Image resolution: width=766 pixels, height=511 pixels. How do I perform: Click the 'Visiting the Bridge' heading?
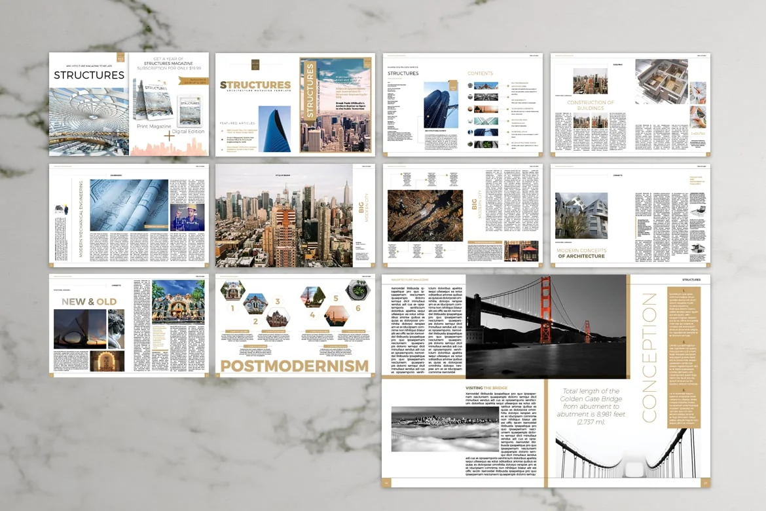[x=486, y=388]
